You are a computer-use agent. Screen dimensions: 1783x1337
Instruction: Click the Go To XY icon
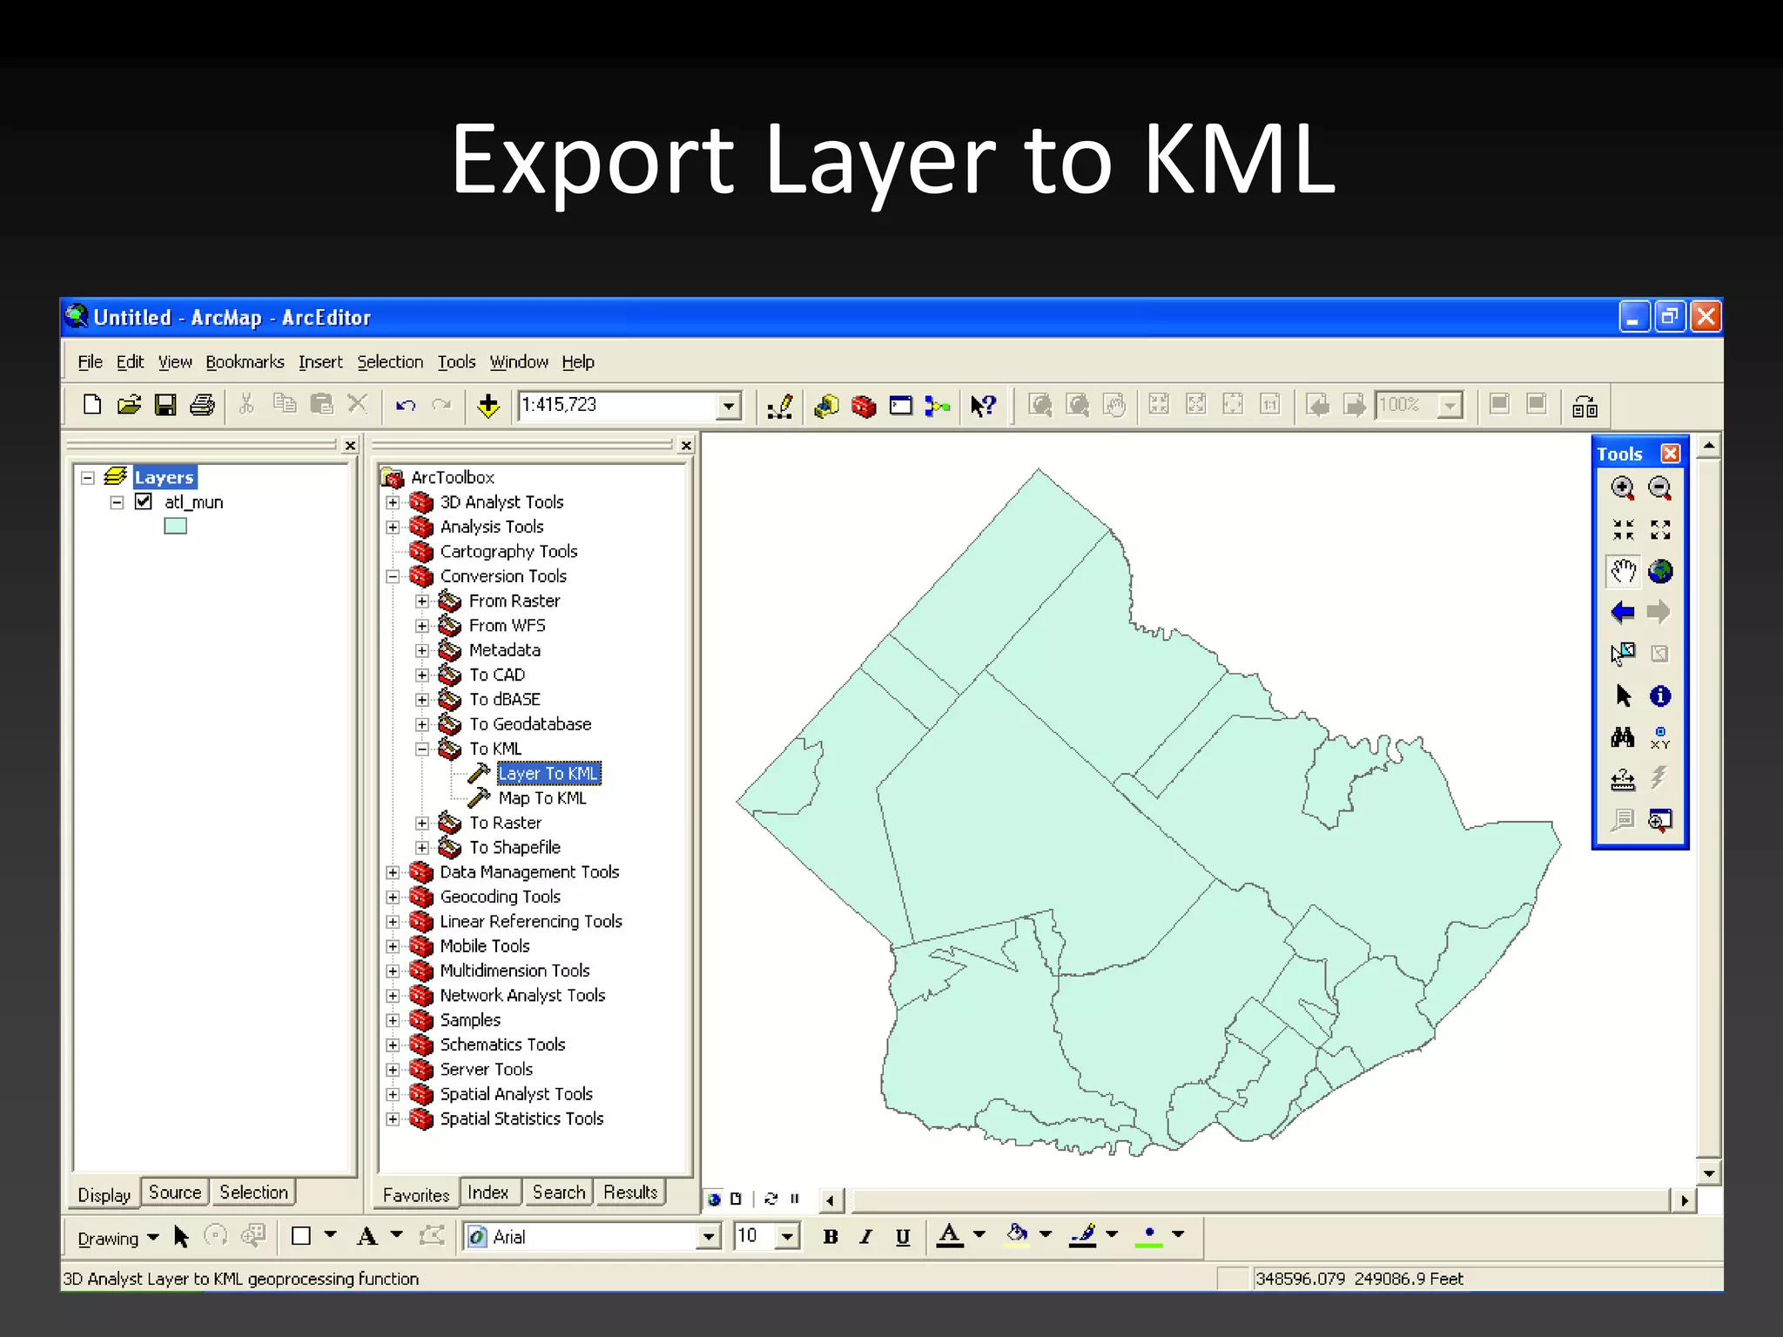(1660, 737)
